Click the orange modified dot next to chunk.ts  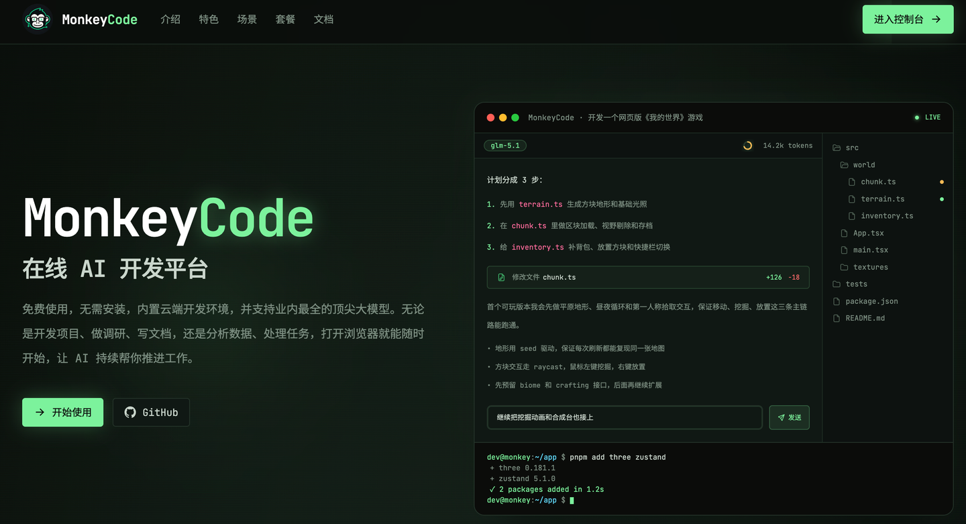942,182
